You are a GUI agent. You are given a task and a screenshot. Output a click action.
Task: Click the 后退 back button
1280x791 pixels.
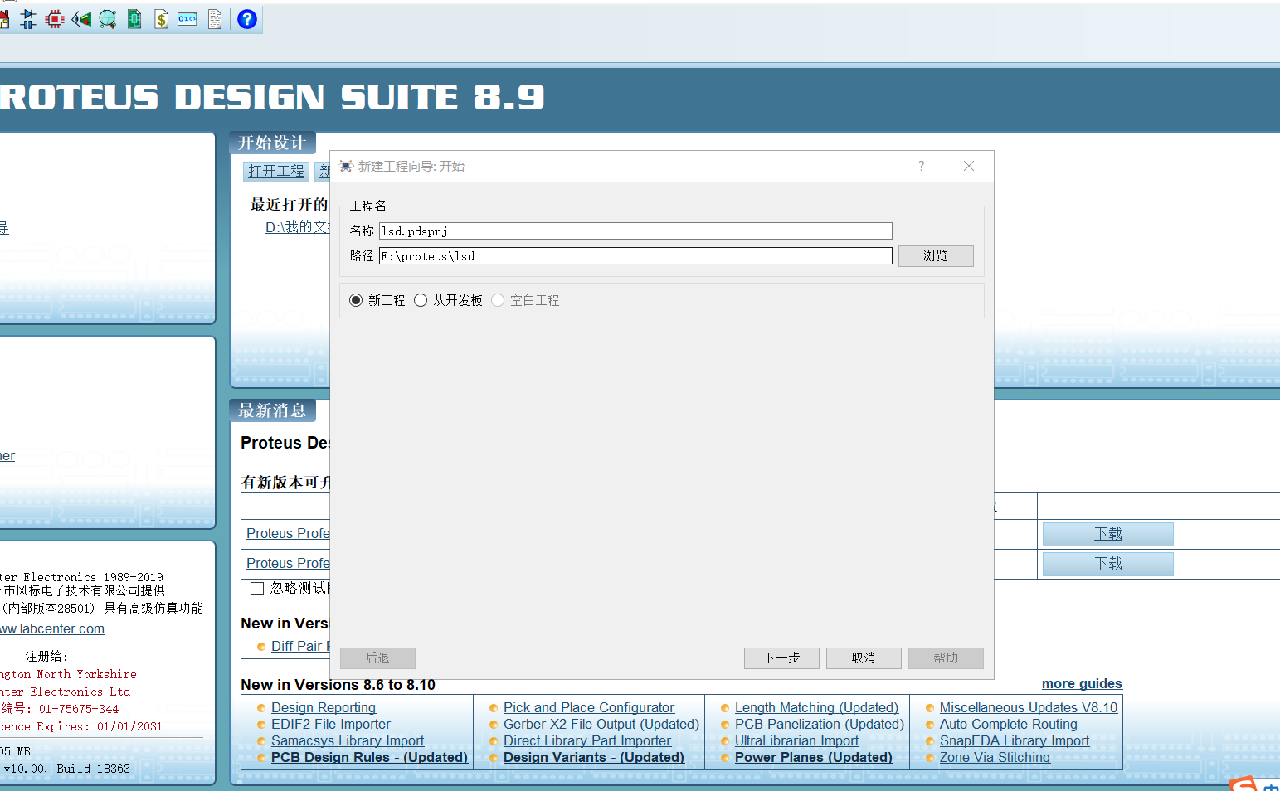[377, 658]
